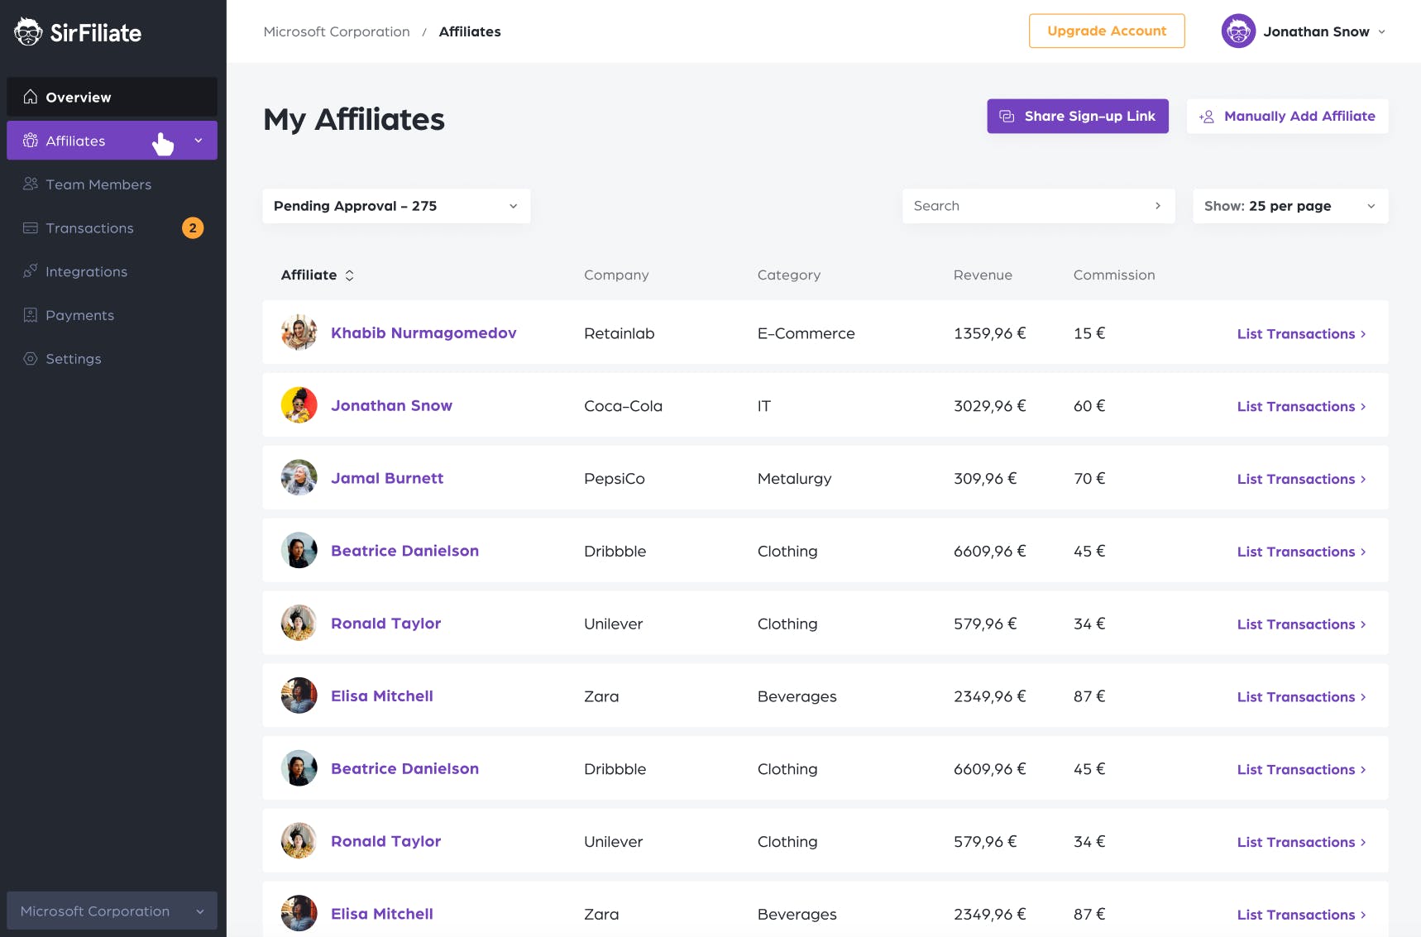Click Microsoft Corporation in the breadcrumb
Screen dimensions: 1421x937
coord(337,31)
